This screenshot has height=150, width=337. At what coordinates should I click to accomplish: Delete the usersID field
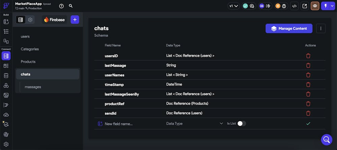(308, 56)
